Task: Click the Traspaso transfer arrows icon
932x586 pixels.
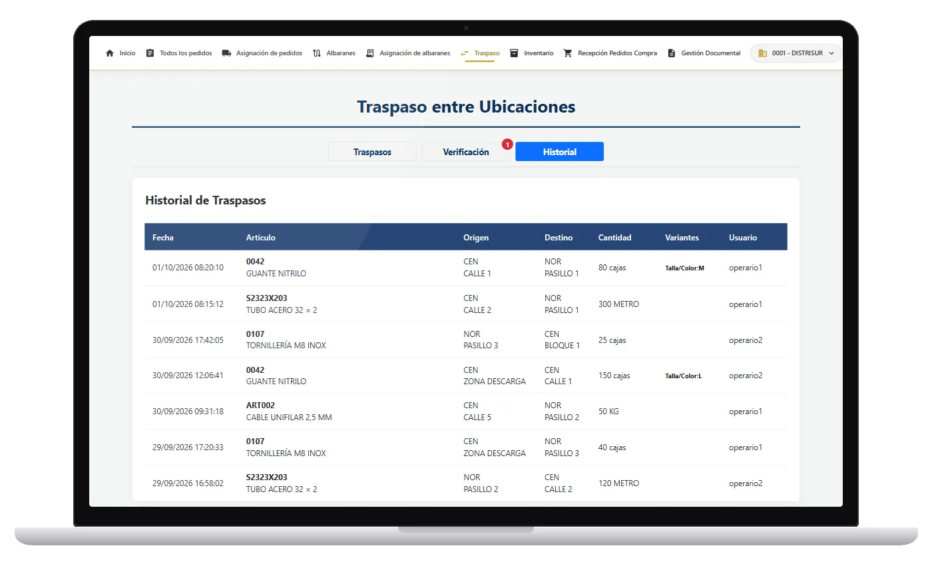Action: [x=465, y=53]
